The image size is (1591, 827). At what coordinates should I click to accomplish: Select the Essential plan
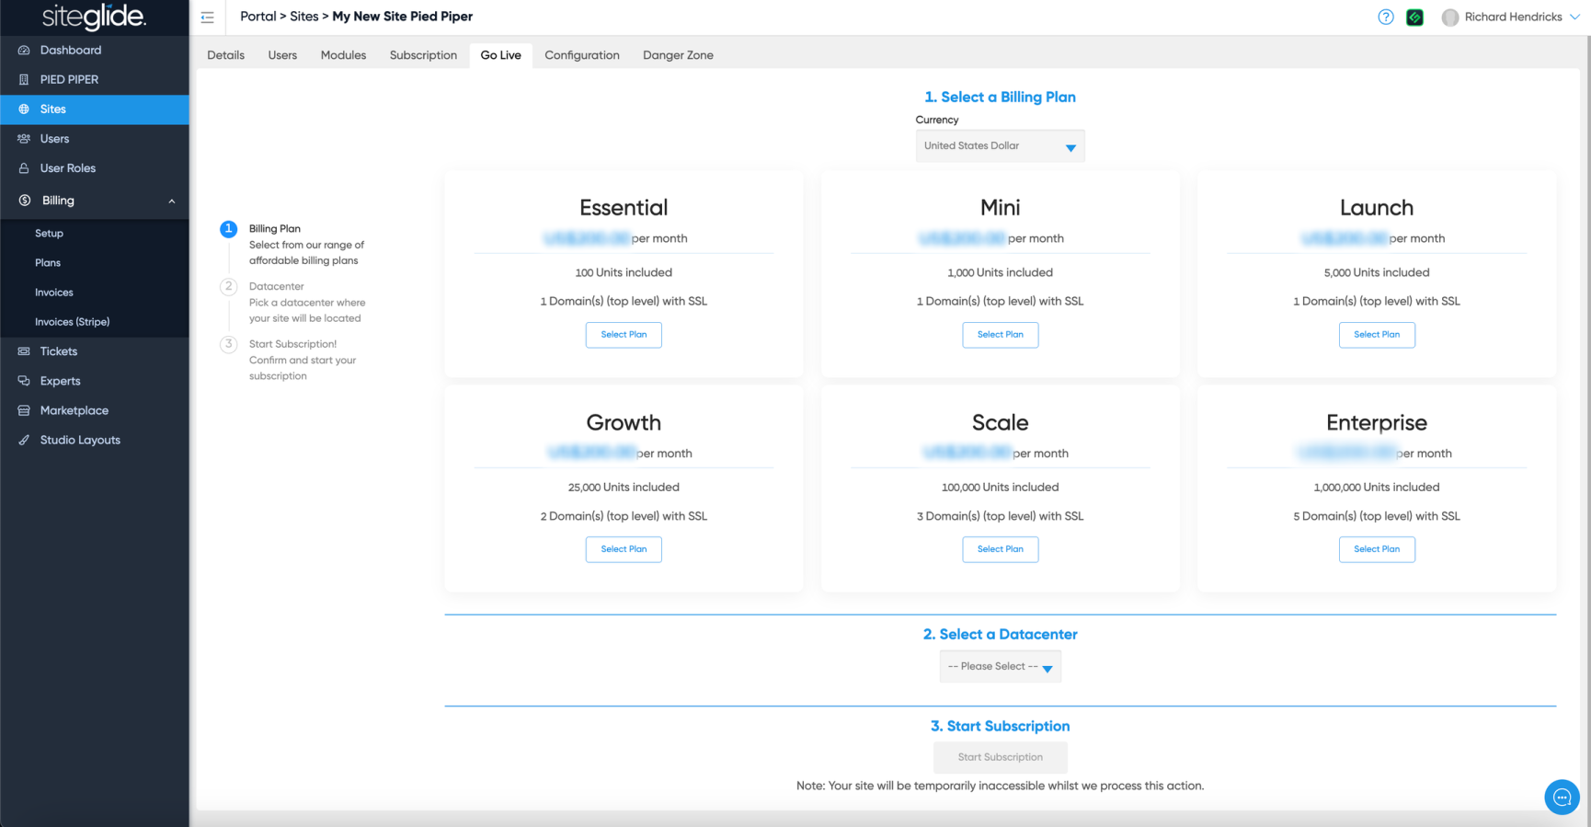click(x=624, y=335)
